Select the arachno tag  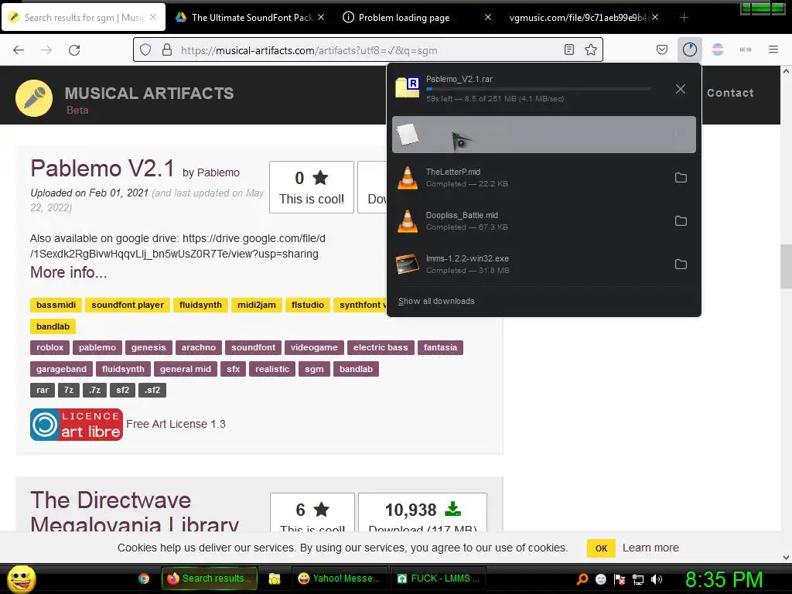(x=199, y=347)
